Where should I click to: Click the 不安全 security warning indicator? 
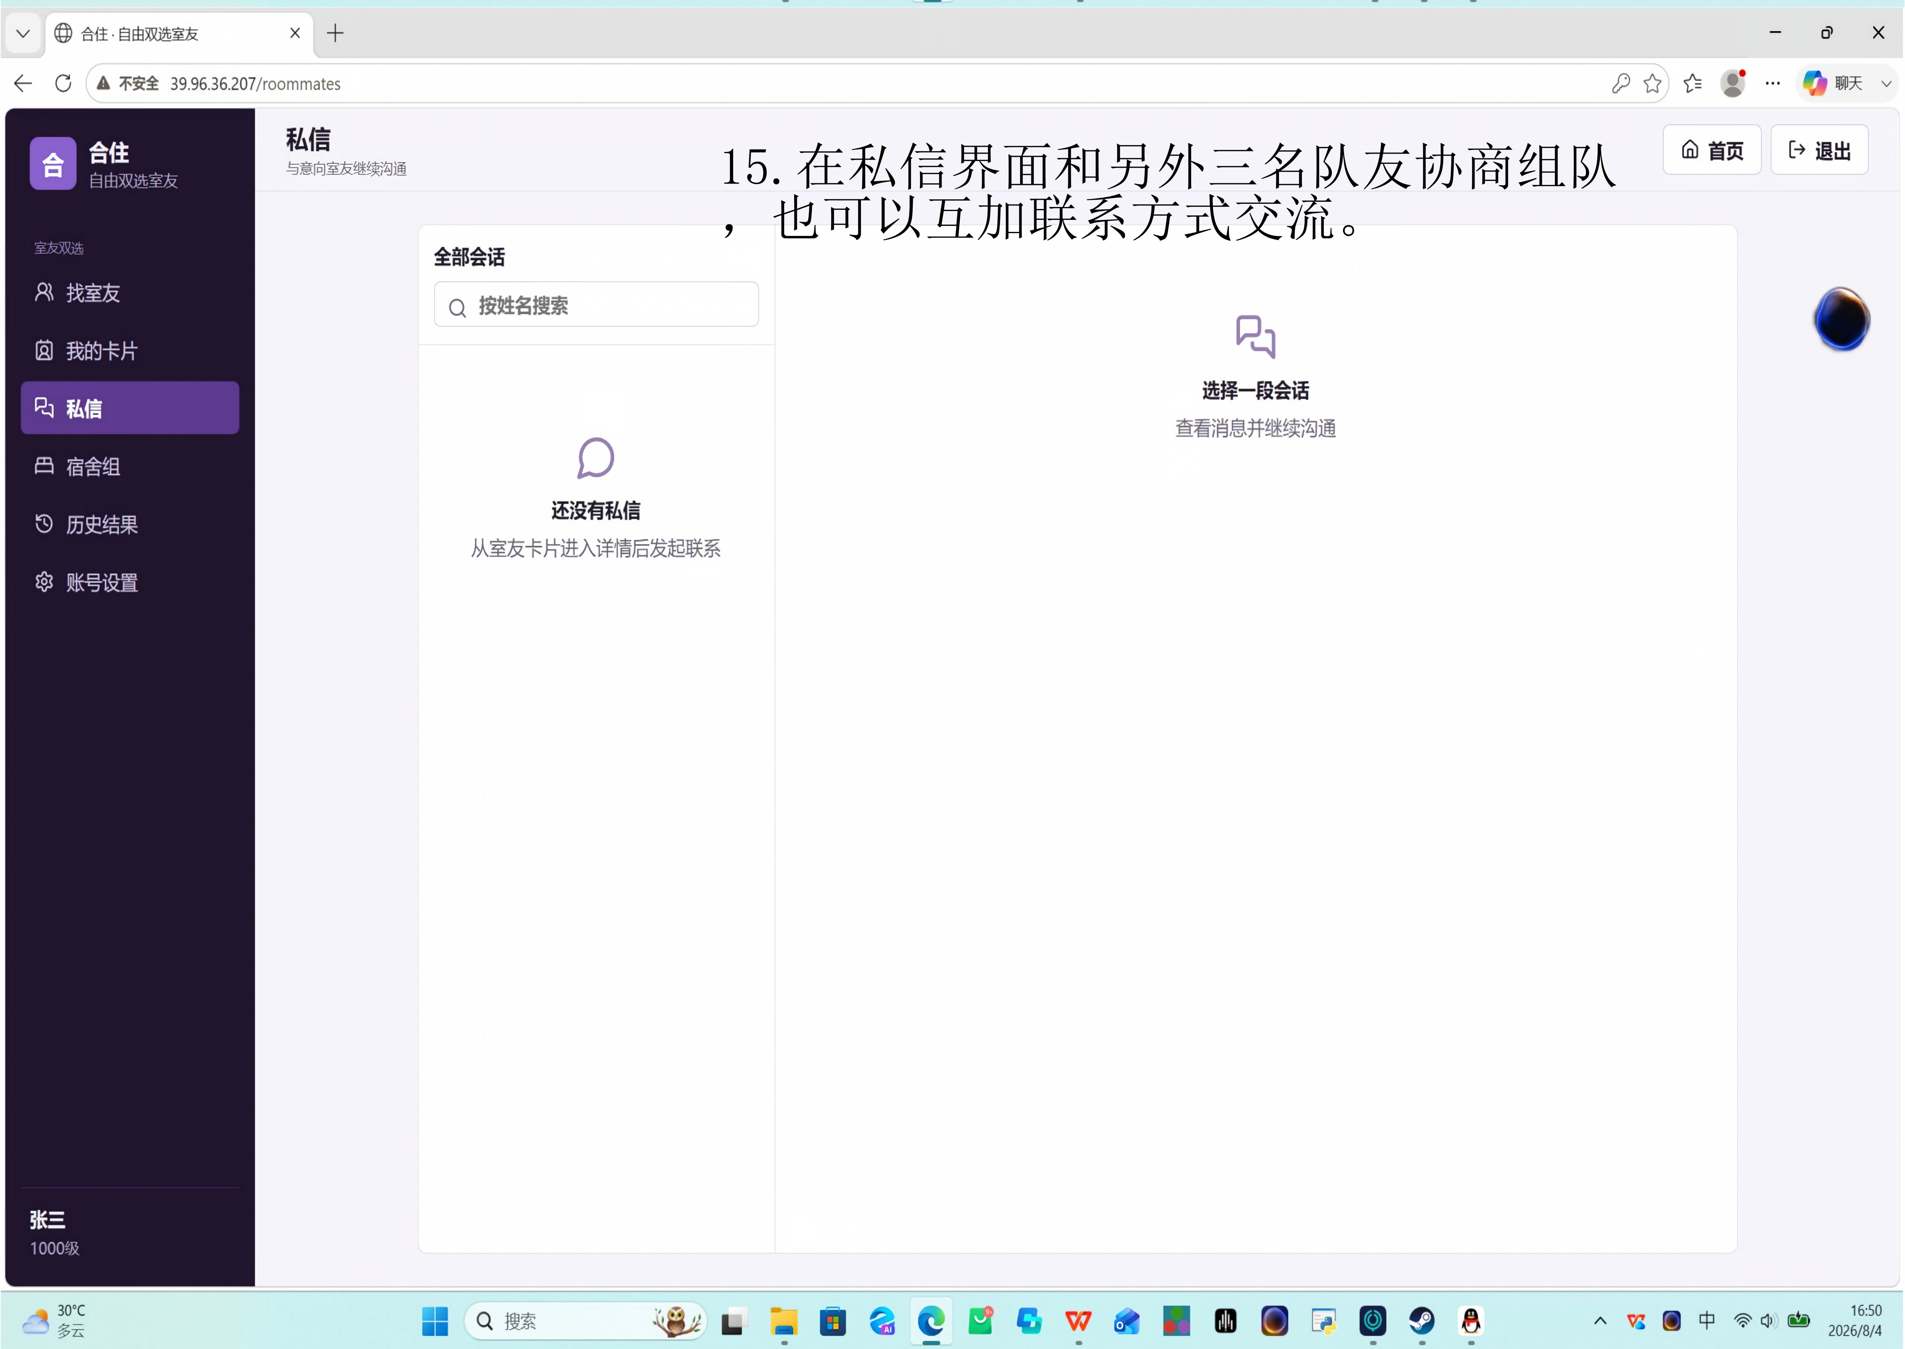point(128,83)
